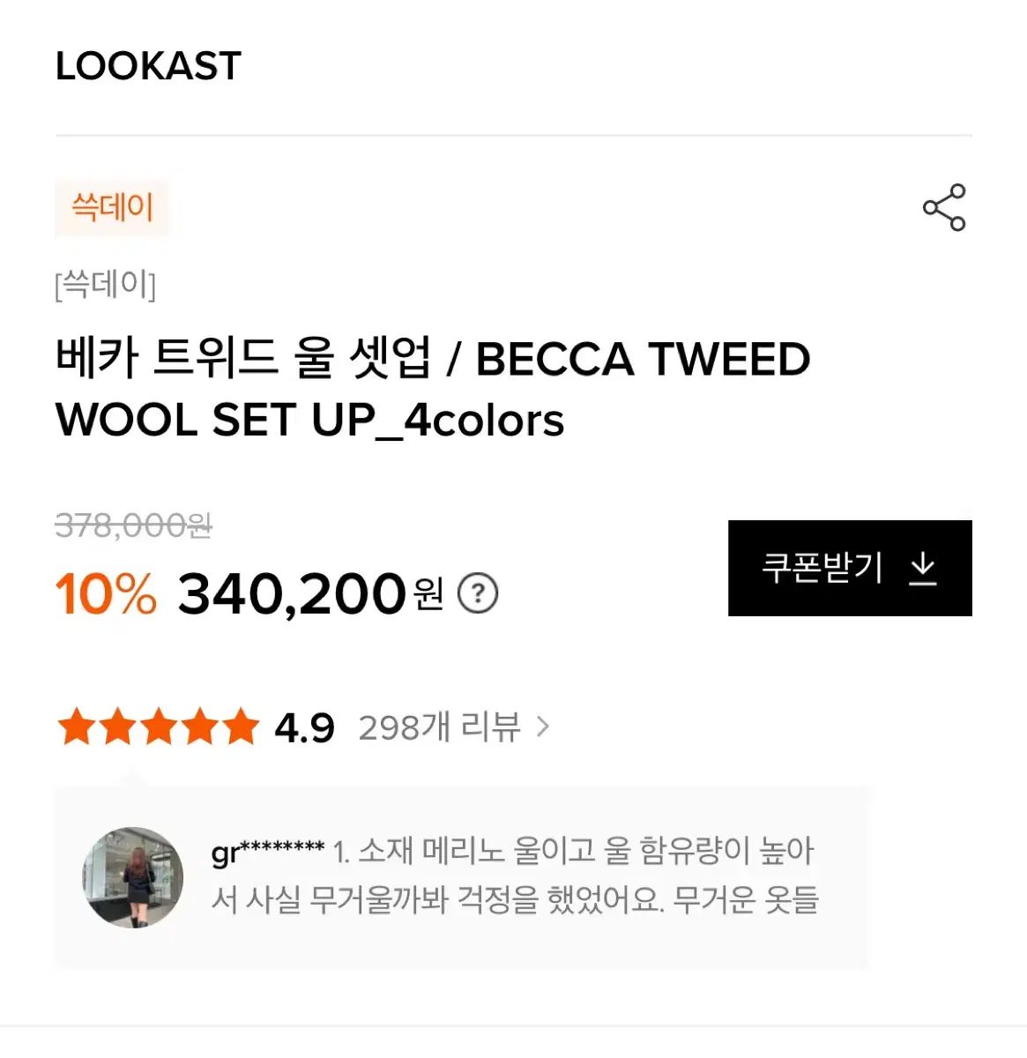This screenshot has width=1027, height=1058.
Task: Open the reviewer's profile photo thumbnail
Action: [x=133, y=877]
